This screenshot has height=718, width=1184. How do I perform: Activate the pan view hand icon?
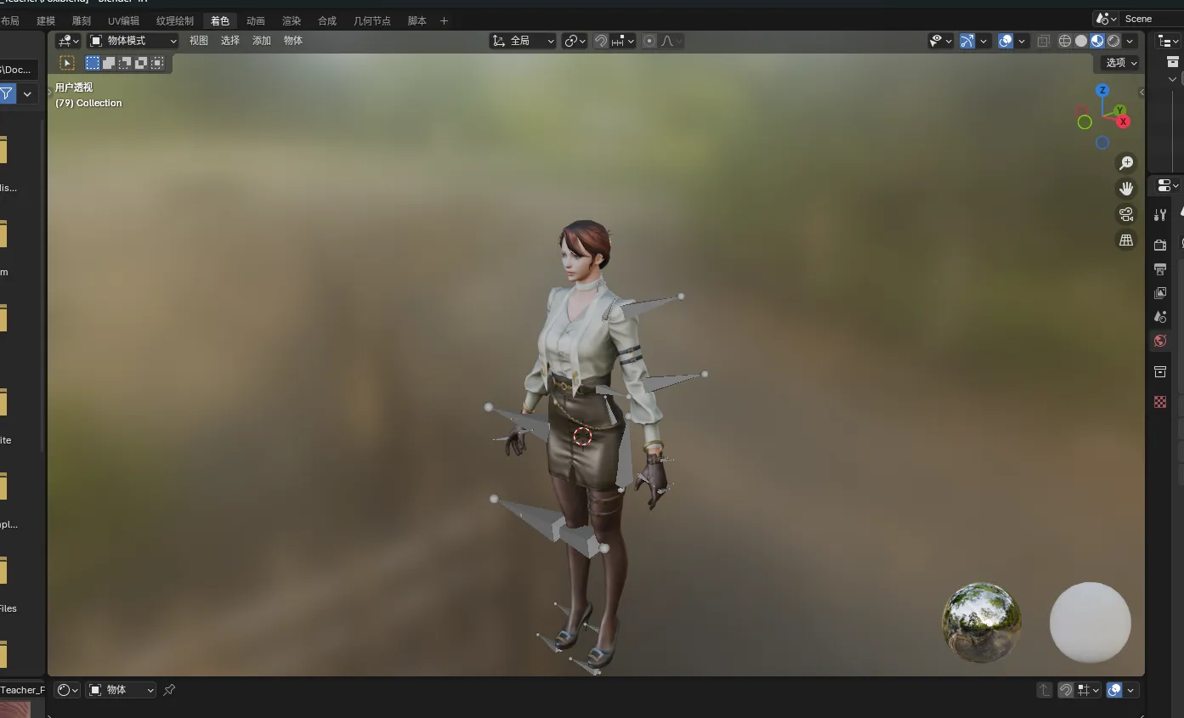tap(1126, 189)
